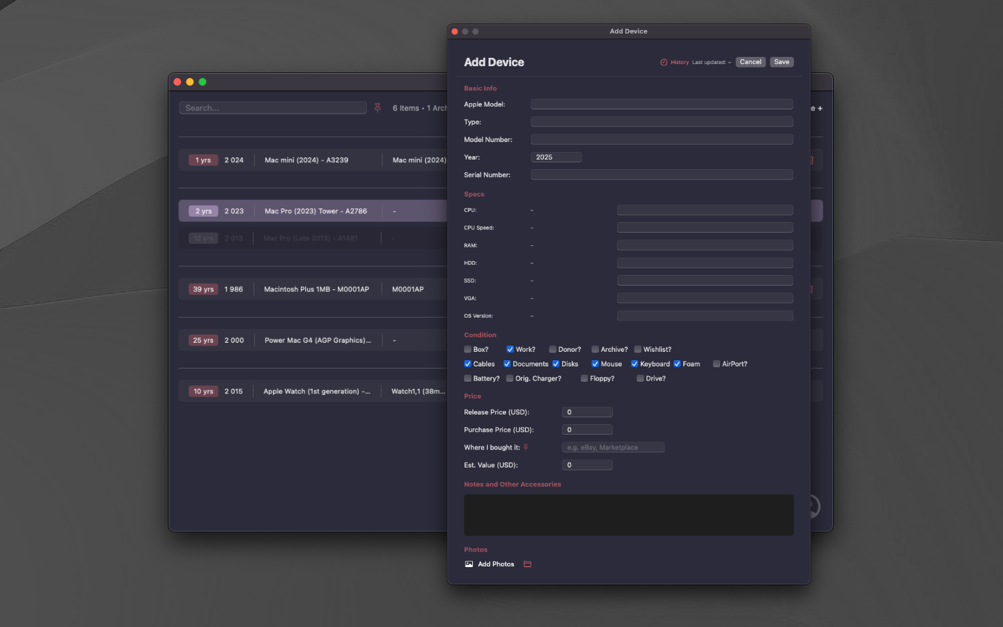Image resolution: width=1003 pixels, height=627 pixels.
Task: Tick the Archive? checkbox
Action: [595, 350]
